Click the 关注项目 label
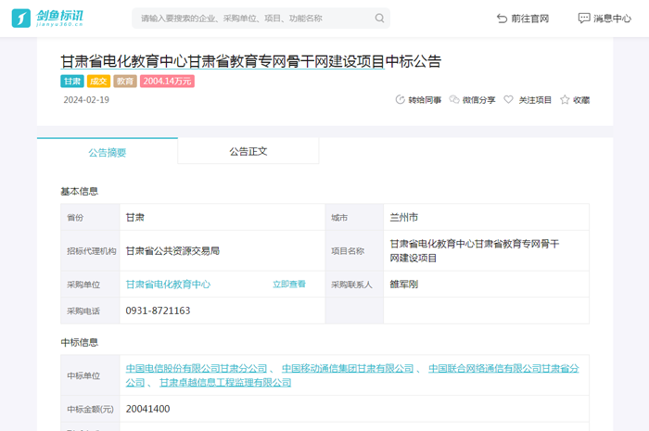This screenshot has width=649, height=431. click(x=535, y=100)
